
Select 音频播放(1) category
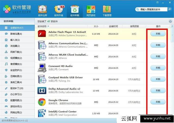[17, 64]
